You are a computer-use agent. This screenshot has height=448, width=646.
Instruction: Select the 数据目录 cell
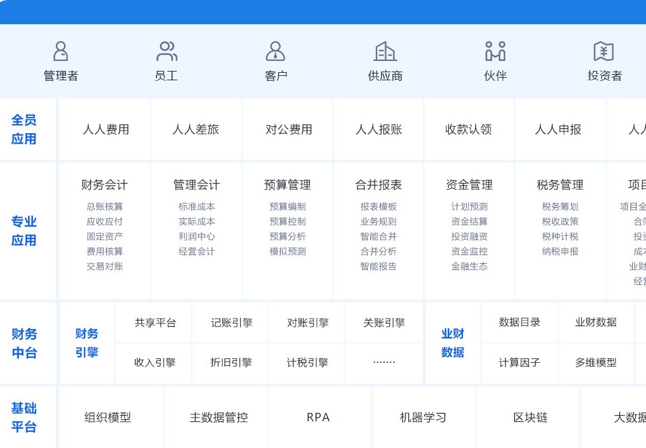(520, 322)
